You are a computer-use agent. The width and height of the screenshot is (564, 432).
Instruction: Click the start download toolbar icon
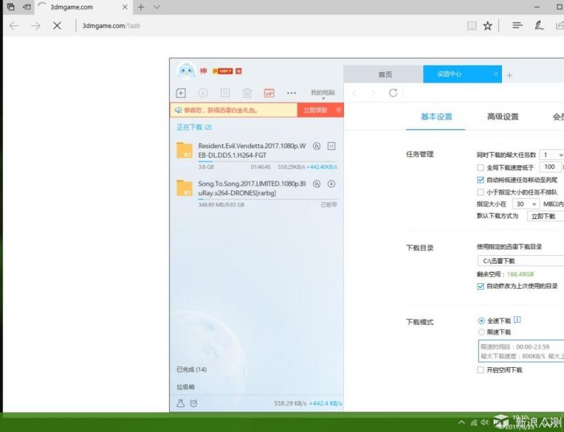coord(203,93)
